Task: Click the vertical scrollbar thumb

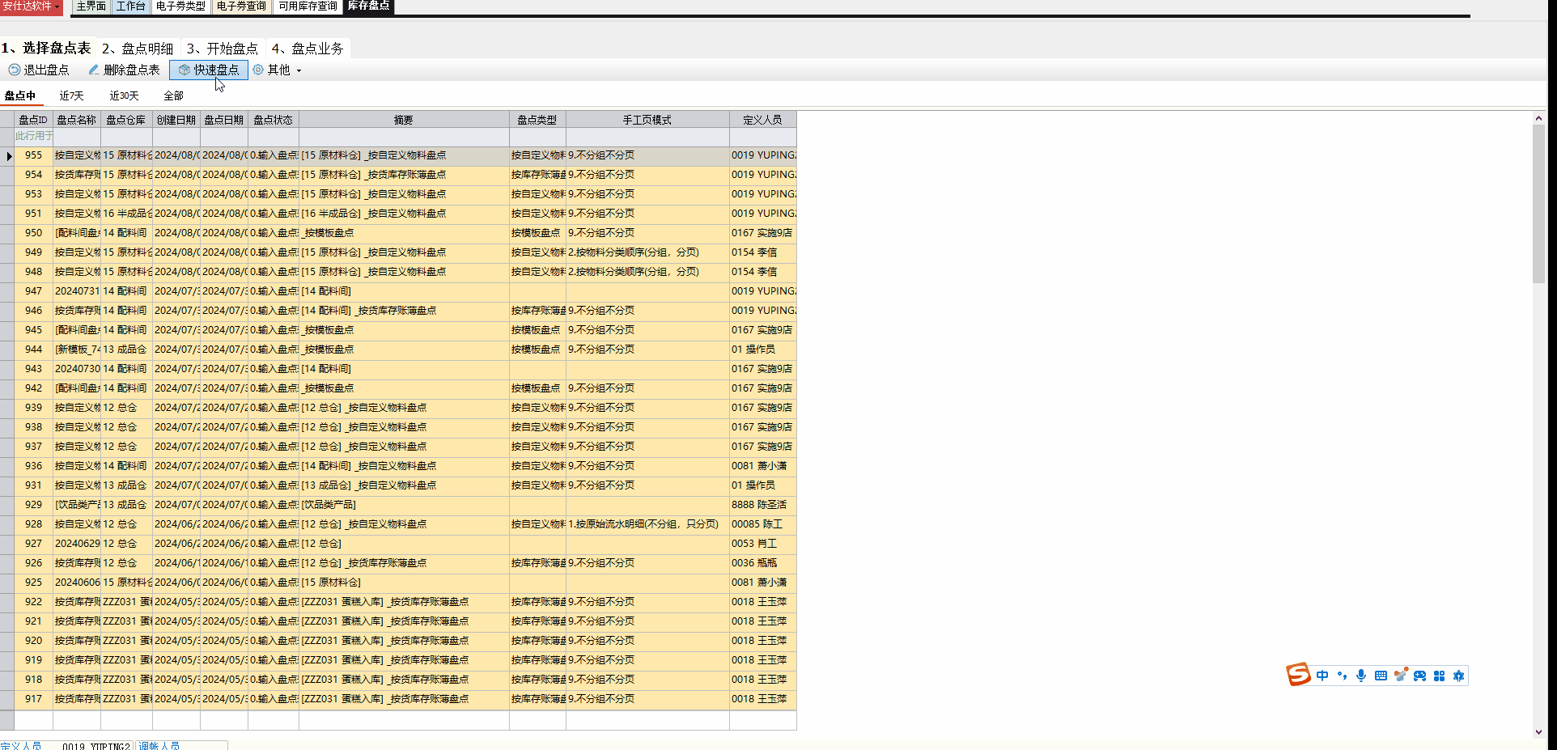Action: pyautogui.click(x=1538, y=202)
